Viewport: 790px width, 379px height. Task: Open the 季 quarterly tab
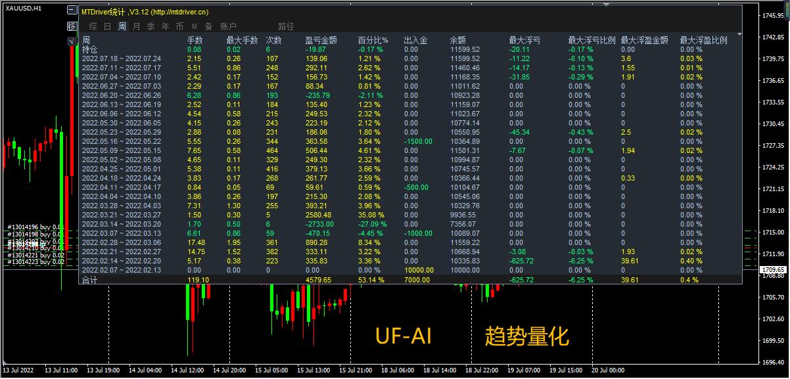[x=151, y=26]
